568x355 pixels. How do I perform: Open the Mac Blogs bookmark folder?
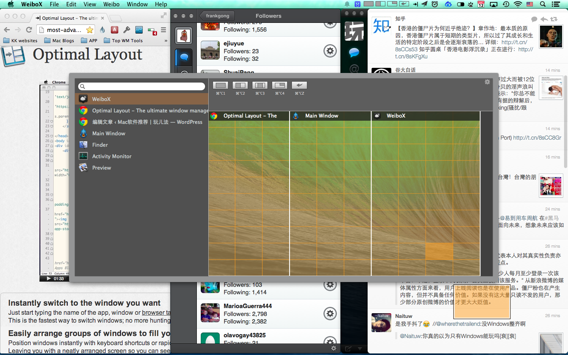59,41
